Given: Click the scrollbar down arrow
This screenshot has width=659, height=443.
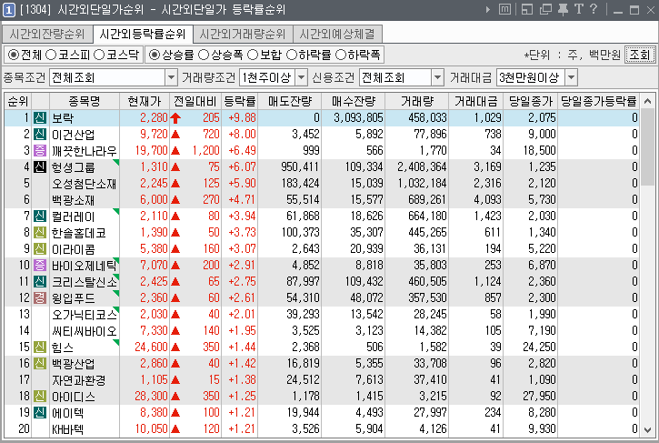Looking at the screenshot, I should 648,429.
